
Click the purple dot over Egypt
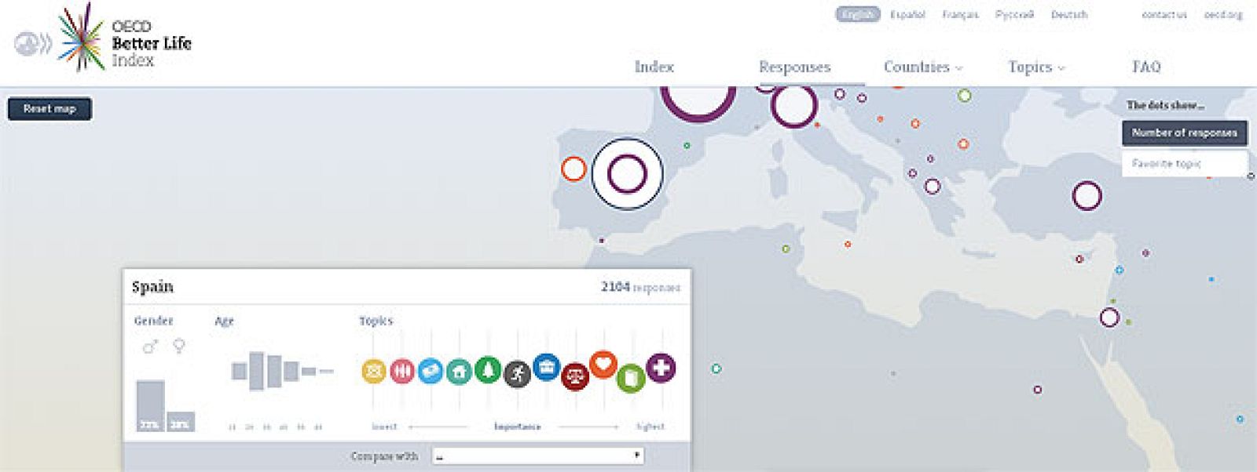pyautogui.click(x=1038, y=390)
